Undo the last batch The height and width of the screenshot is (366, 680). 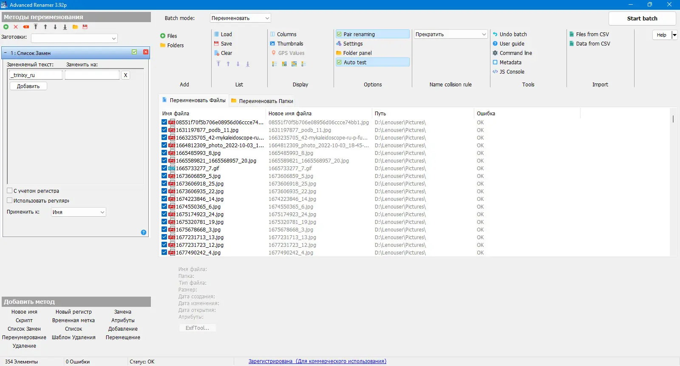click(510, 34)
